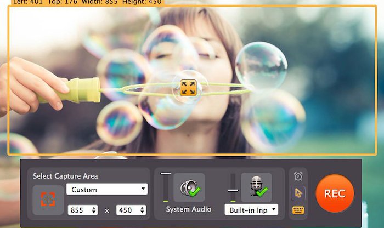Image resolution: width=384 pixels, height=228 pixels.
Task: Open the Built-in Inp microphone dropdown
Action: [251, 210]
